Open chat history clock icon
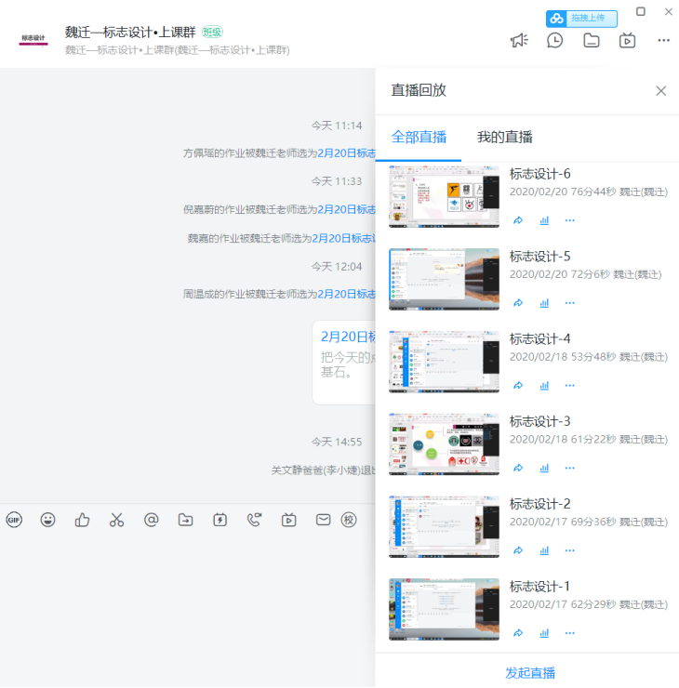The image size is (679, 688). point(555,40)
